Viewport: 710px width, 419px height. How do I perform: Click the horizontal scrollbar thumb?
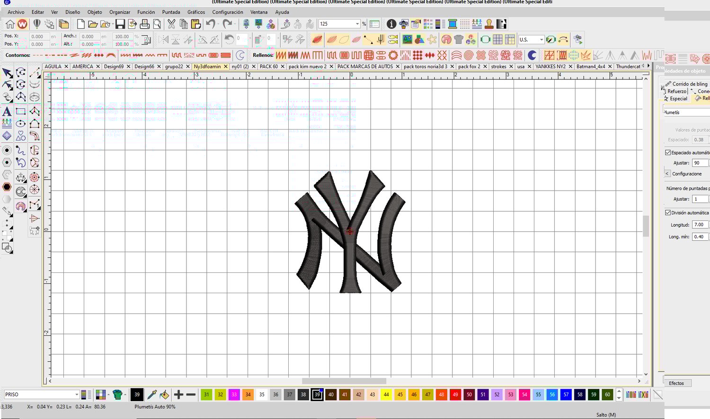coord(344,381)
